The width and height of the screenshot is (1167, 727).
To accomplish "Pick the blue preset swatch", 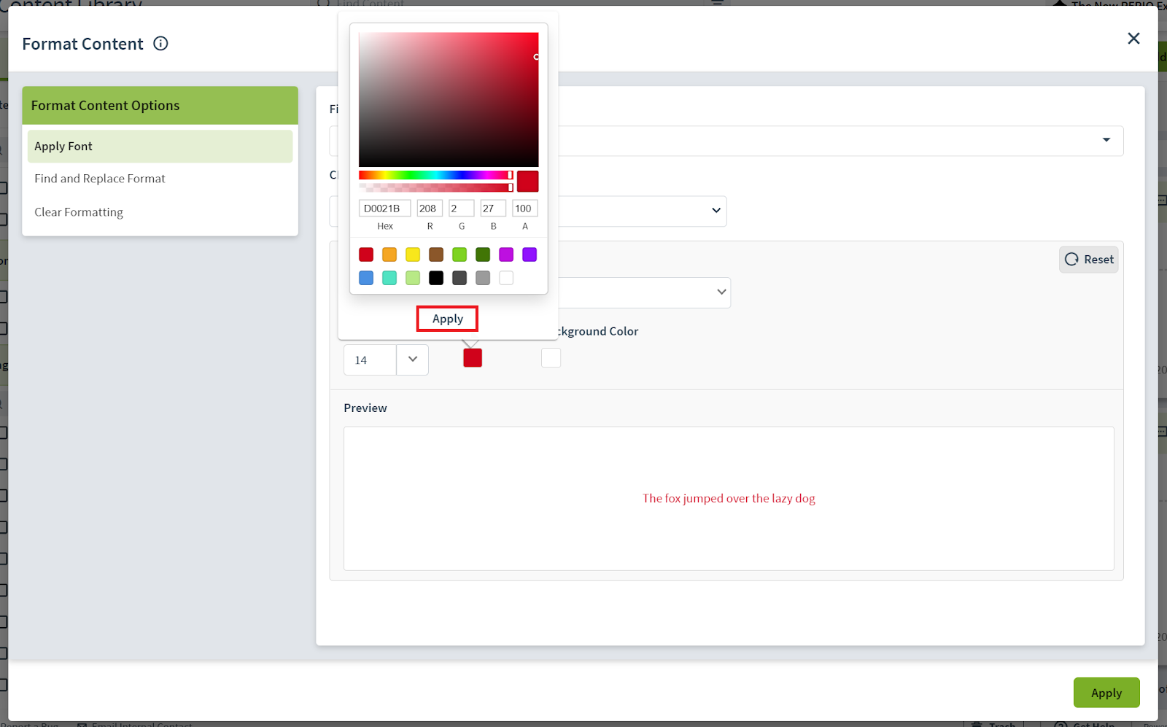I will (366, 278).
